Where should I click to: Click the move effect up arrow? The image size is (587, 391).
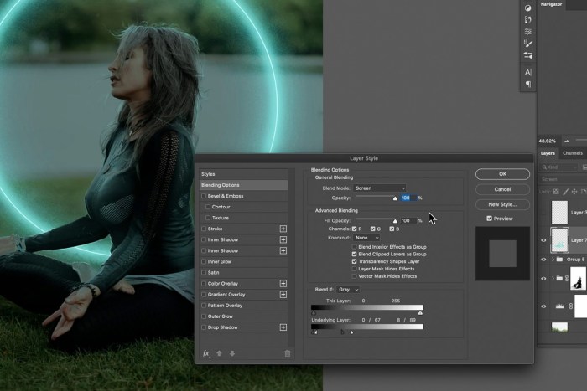pos(220,353)
